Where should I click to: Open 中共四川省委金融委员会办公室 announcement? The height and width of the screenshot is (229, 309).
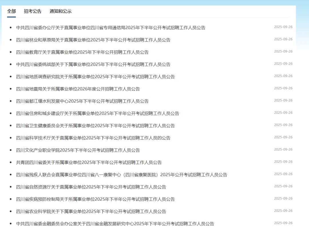click(x=115, y=224)
